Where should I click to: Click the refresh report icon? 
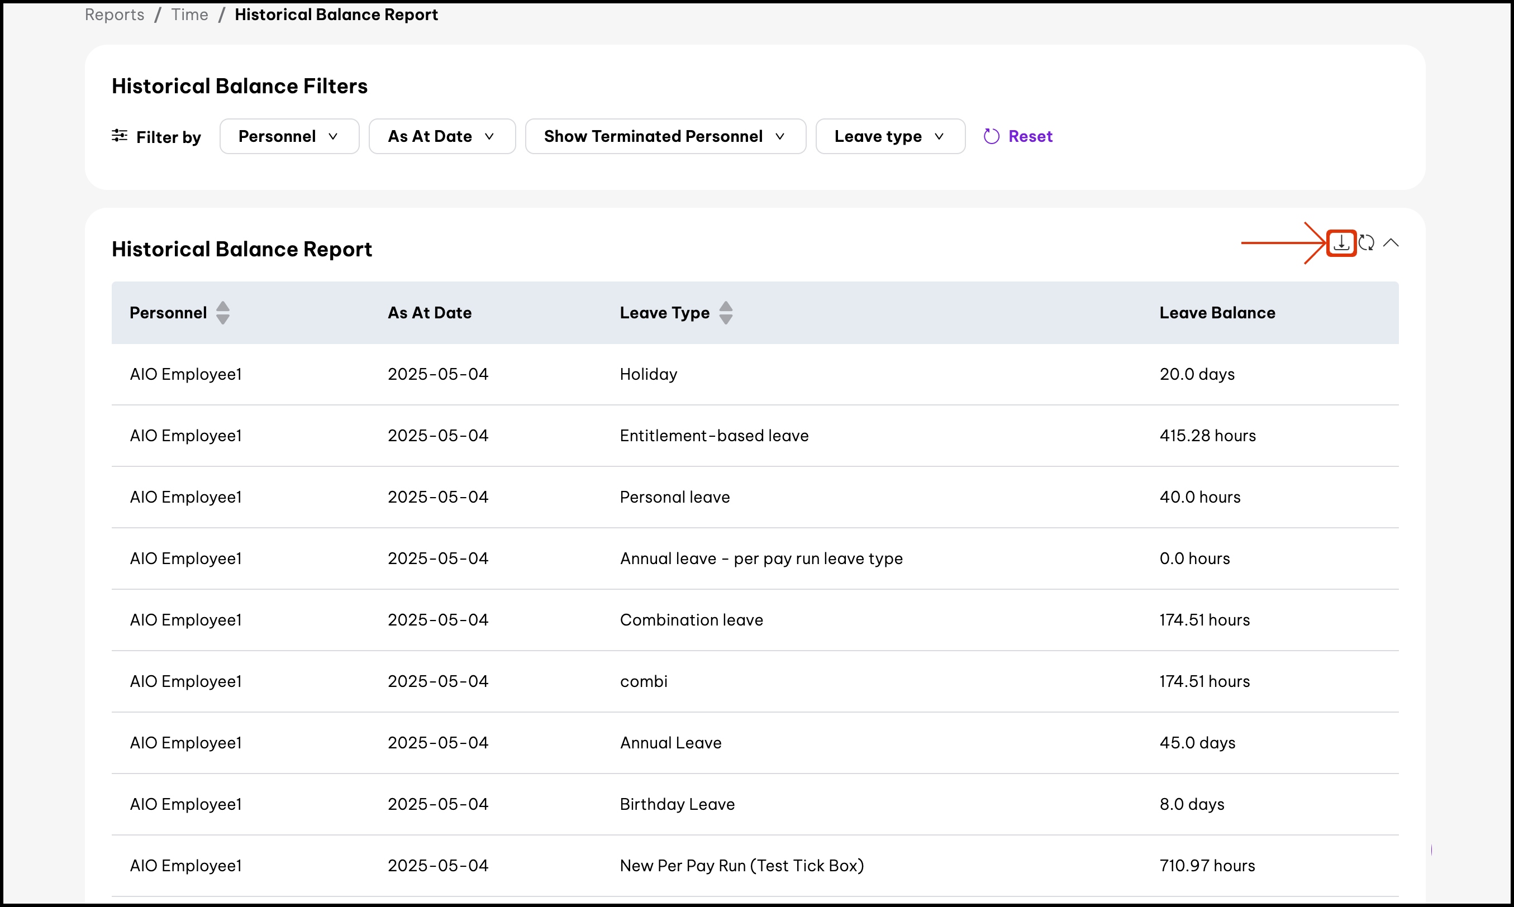(x=1366, y=242)
